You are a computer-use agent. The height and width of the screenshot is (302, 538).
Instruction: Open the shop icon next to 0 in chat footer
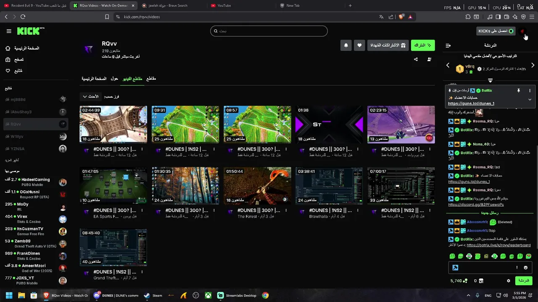(481, 281)
